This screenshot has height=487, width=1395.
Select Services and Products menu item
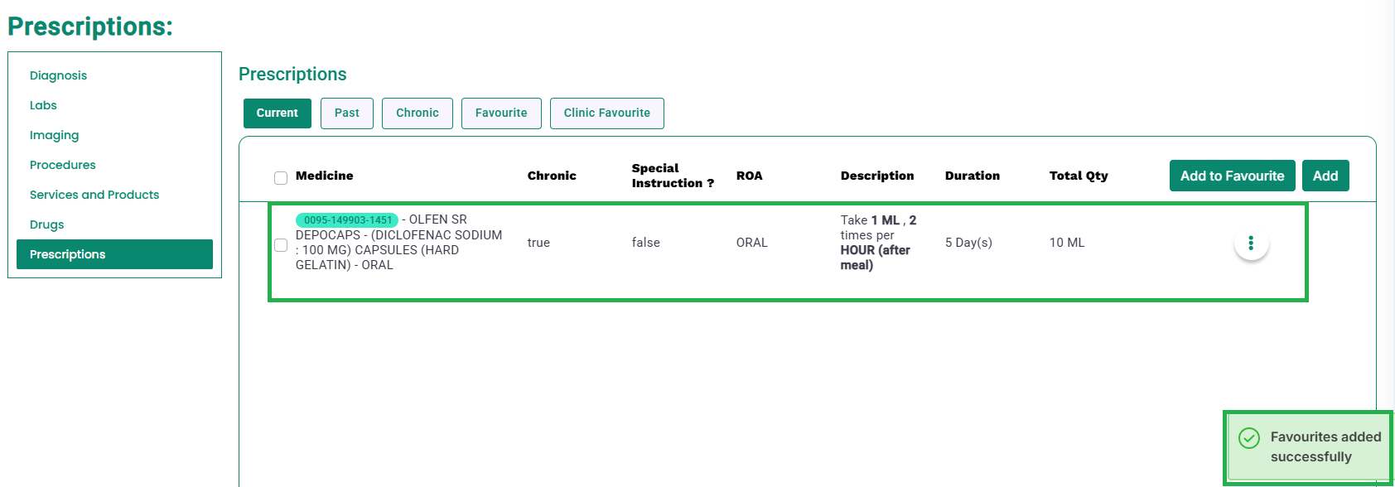94,195
